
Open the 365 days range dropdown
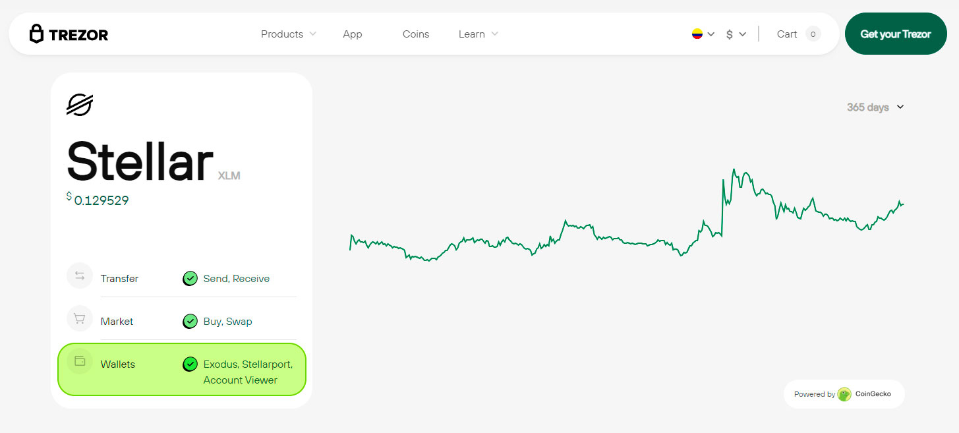[875, 107]
